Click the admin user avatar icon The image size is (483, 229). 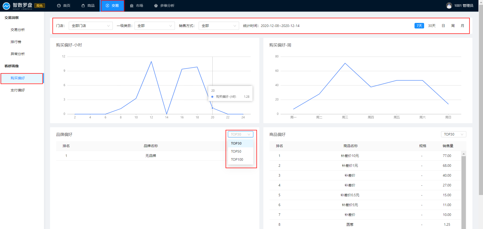(x=449, y=6)
